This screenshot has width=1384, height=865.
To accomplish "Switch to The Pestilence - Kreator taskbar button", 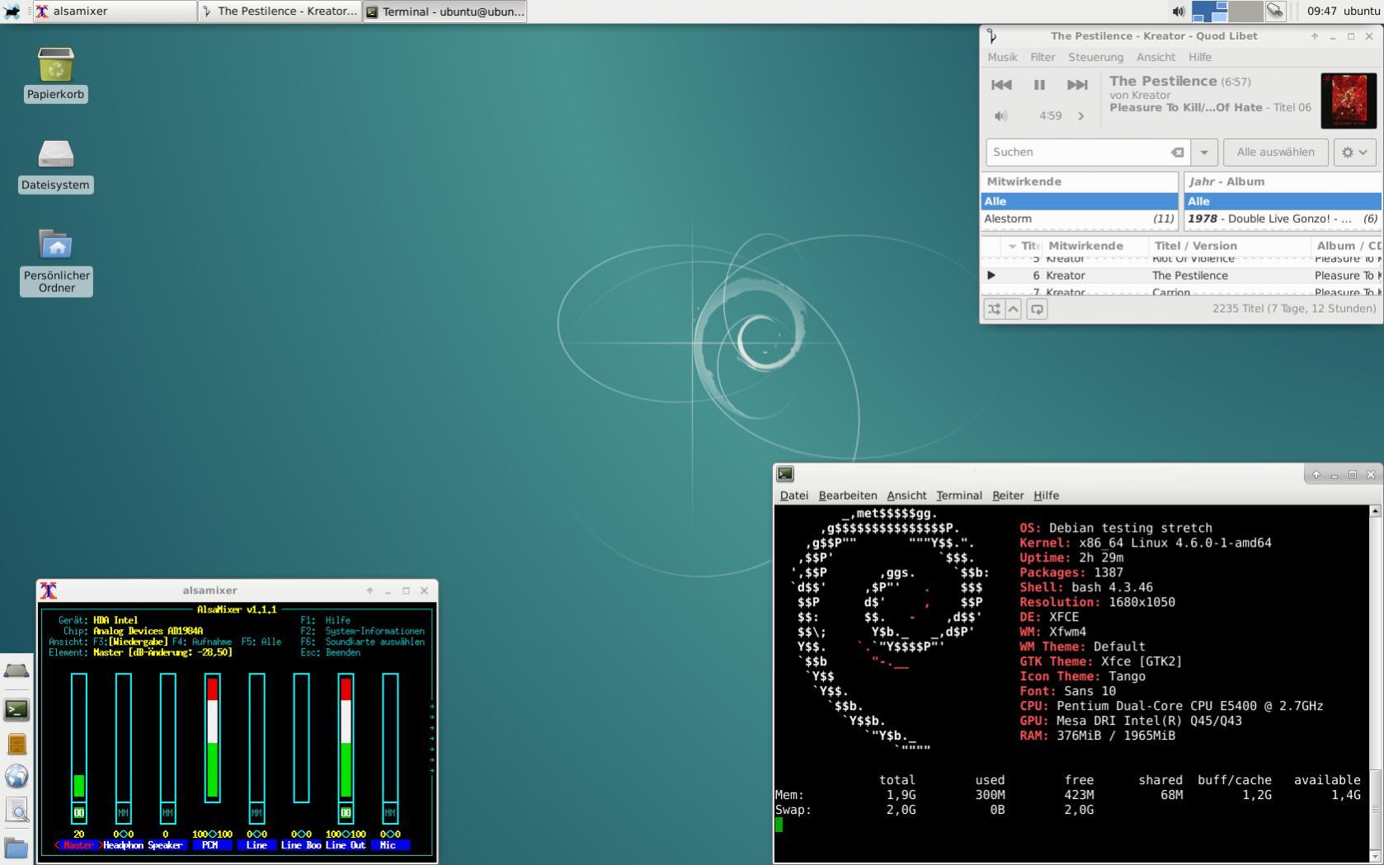I will pos(280,12).
